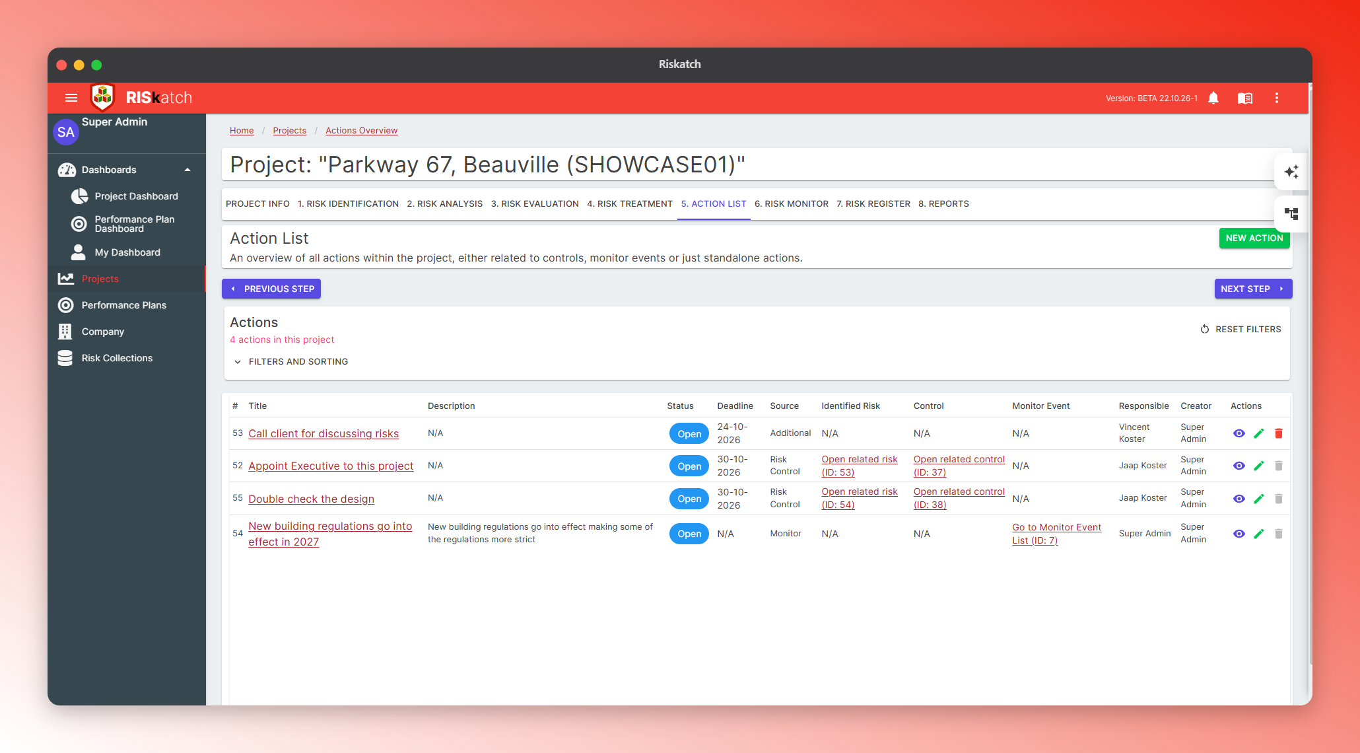This screenshot has height=753, width=1360.
Task: Click the New Action button
Action: (1254, 238)
